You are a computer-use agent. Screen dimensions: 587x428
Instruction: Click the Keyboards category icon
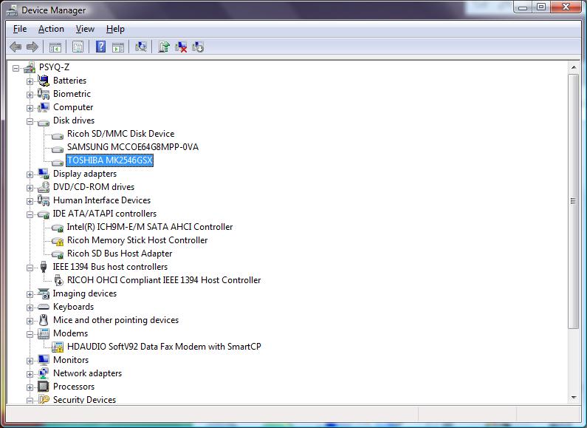pos(44,307)
